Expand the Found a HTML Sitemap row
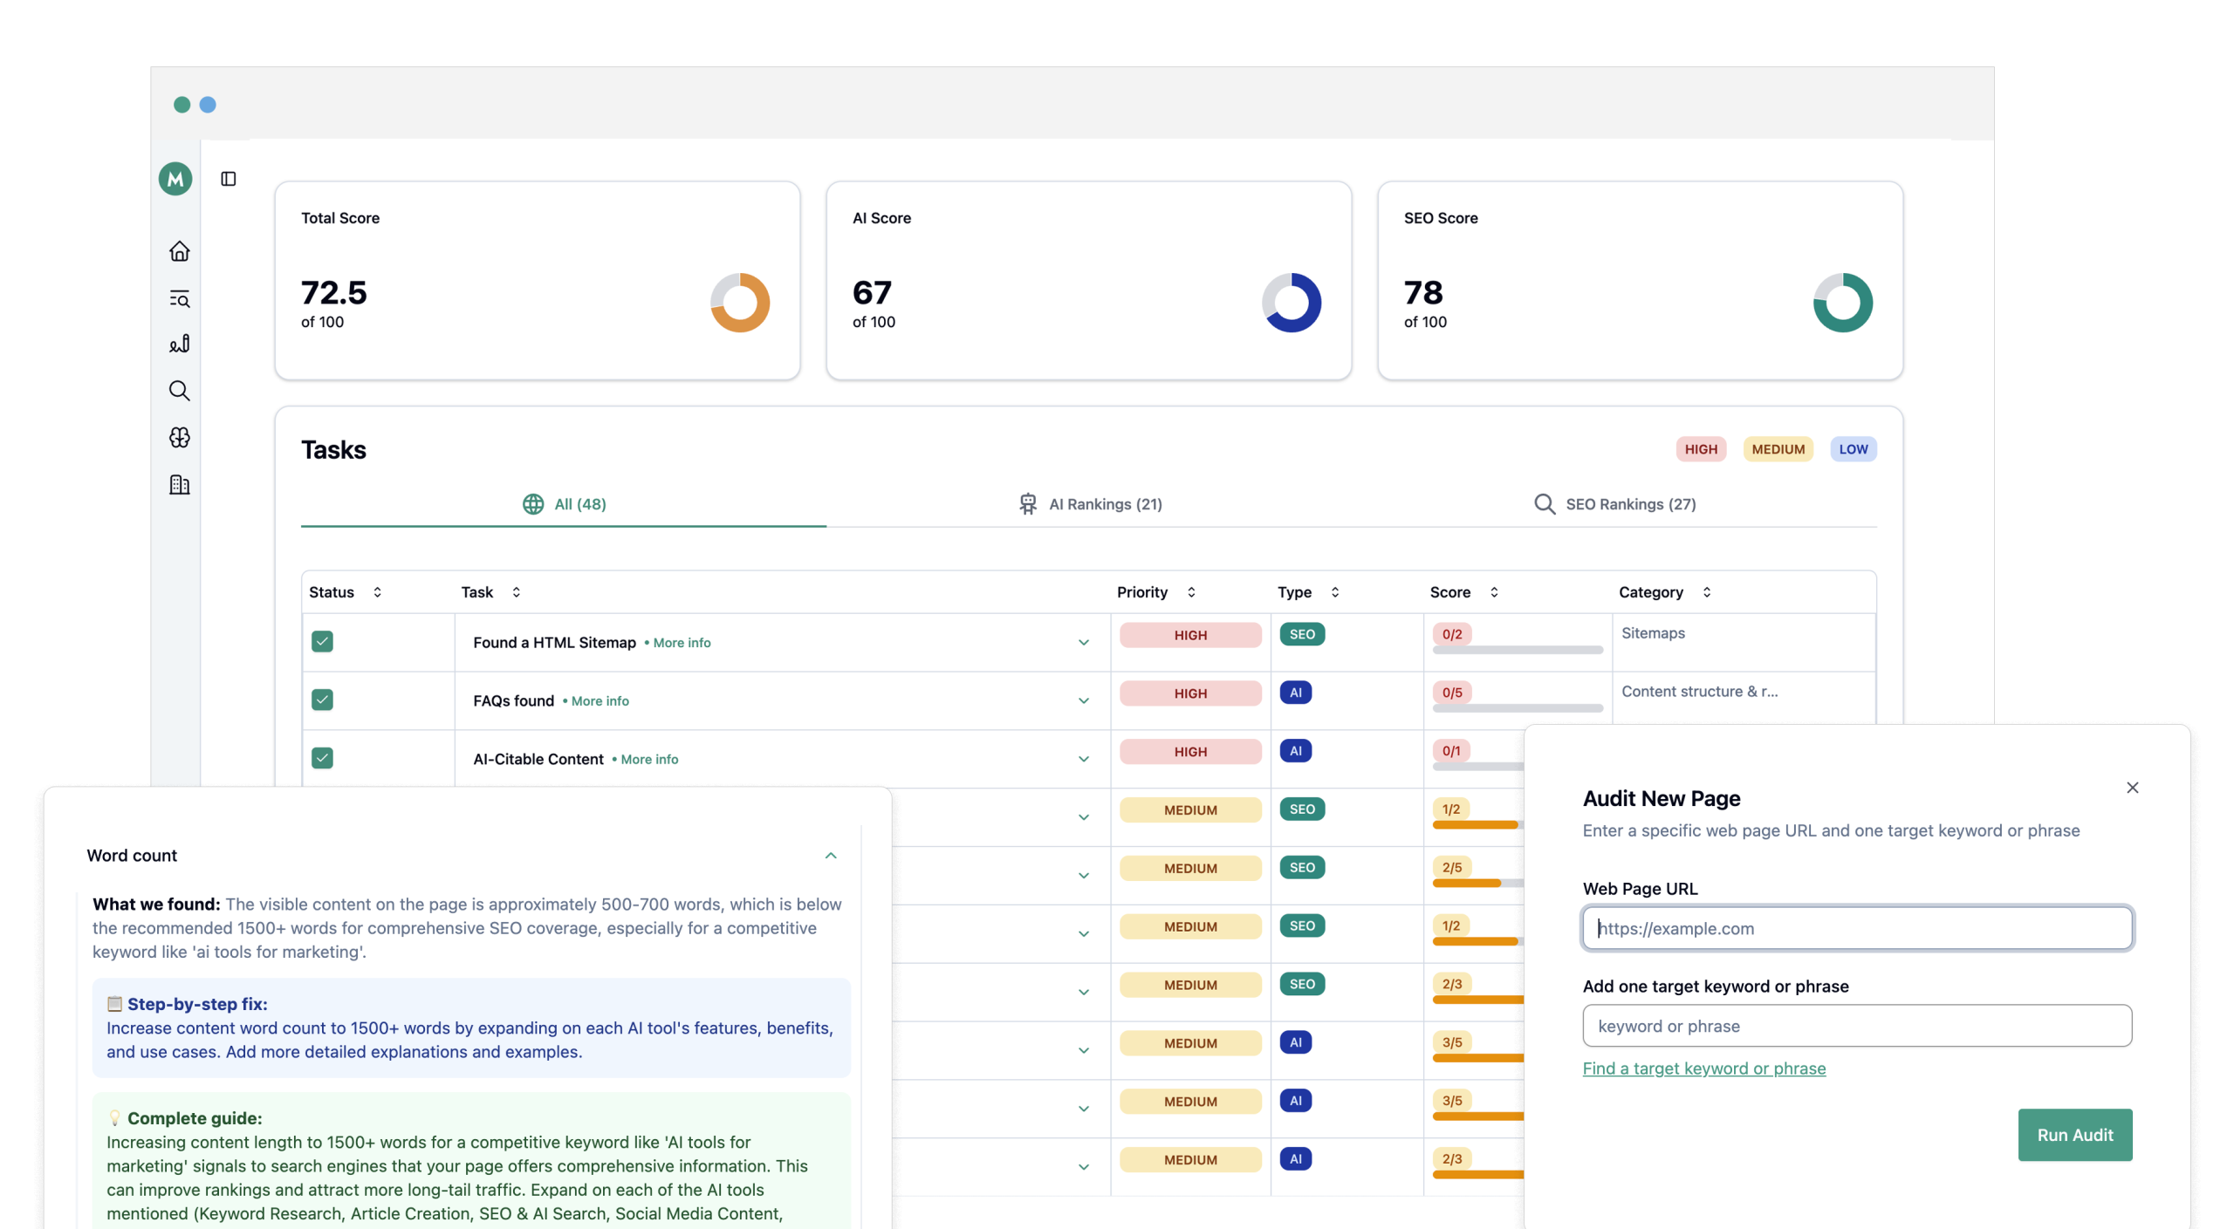 [x=1083, y=643]
